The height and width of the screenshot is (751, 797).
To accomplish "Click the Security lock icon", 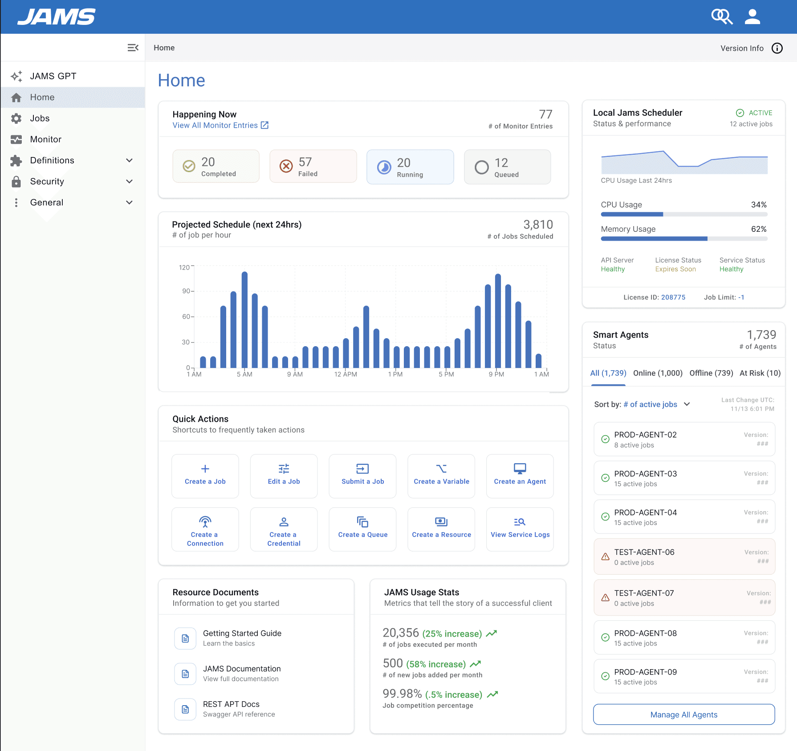I will pyautogui.click(x=16, y=182).
